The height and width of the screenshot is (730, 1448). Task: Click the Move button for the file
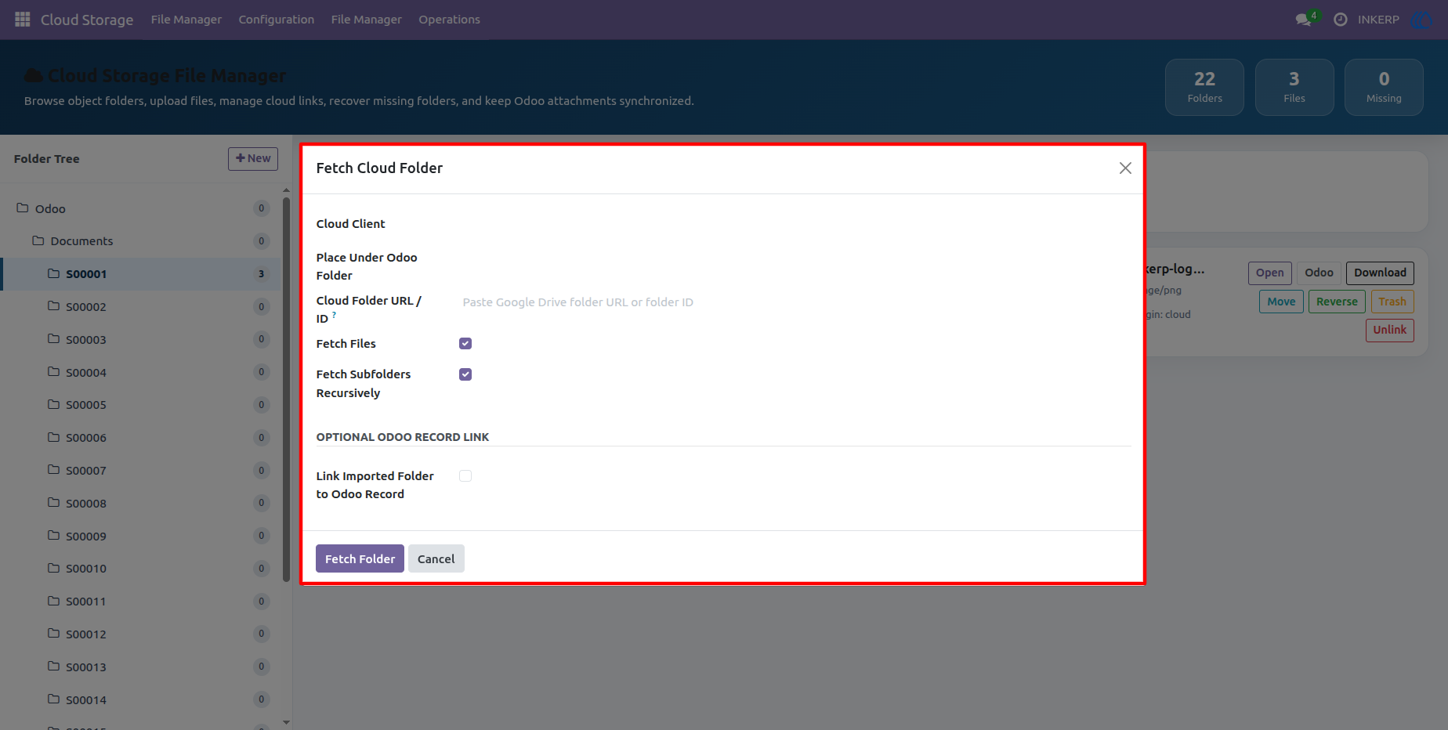tap(1281, 302)
